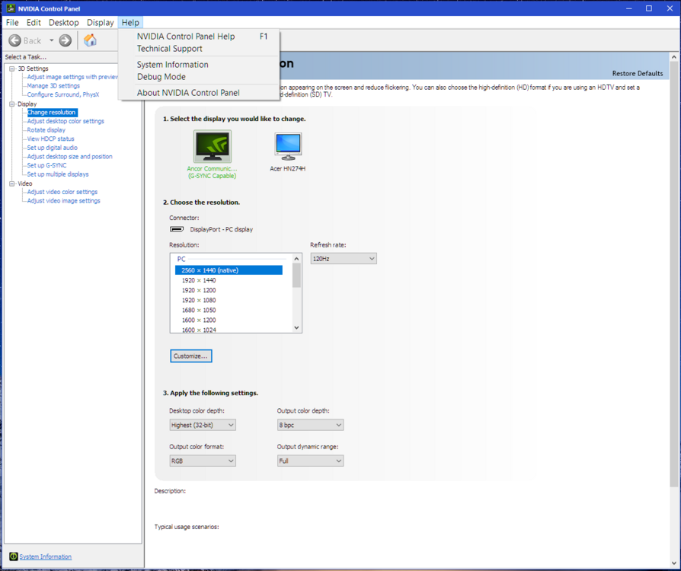681x571 pixels.
Task: Open the Back history dropdown arrow
Action: (x=51, y=40)
